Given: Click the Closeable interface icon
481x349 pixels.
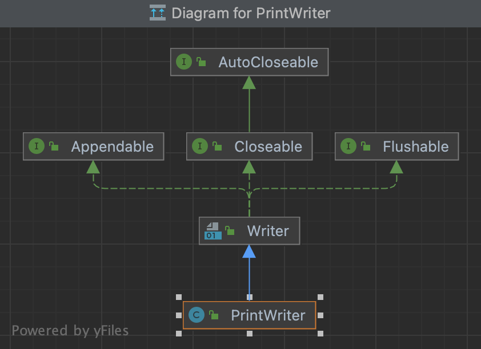Looking at the screenshot, I should tap(200, 147).
